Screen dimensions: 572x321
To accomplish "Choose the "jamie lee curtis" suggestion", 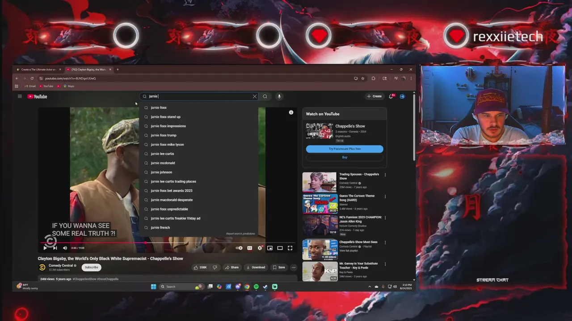I will pyautogui.click(x=199, y=154).
